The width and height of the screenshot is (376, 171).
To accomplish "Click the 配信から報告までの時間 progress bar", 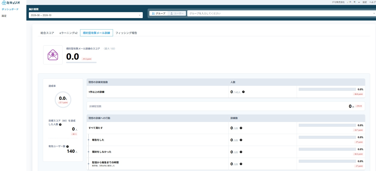I will coord(327,161).
